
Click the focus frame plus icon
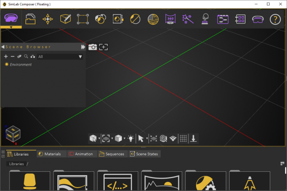click(x=103, y=47)
